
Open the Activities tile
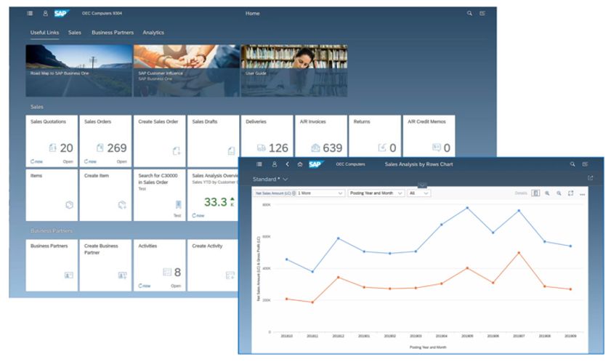pyautogui.click(x=159, y=265)
